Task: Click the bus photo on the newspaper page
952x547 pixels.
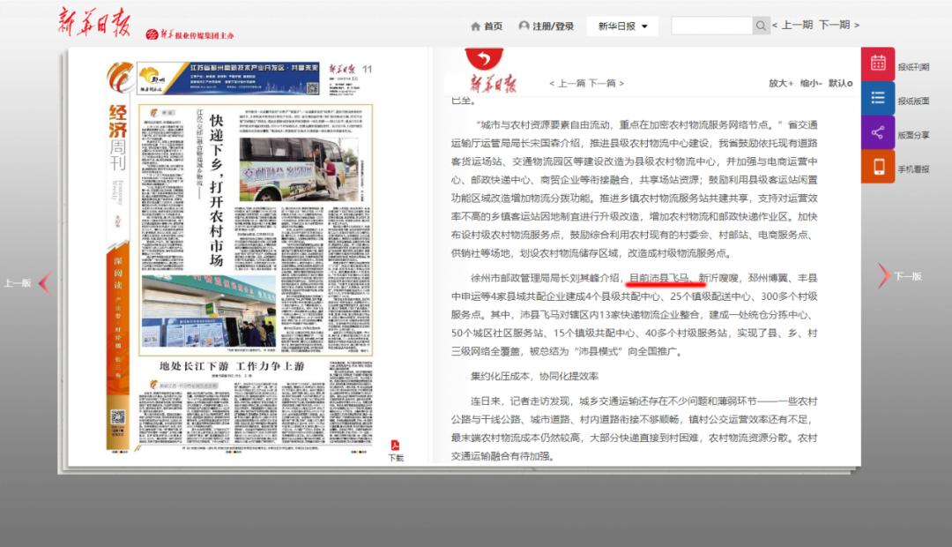Action: coord(299,169)
